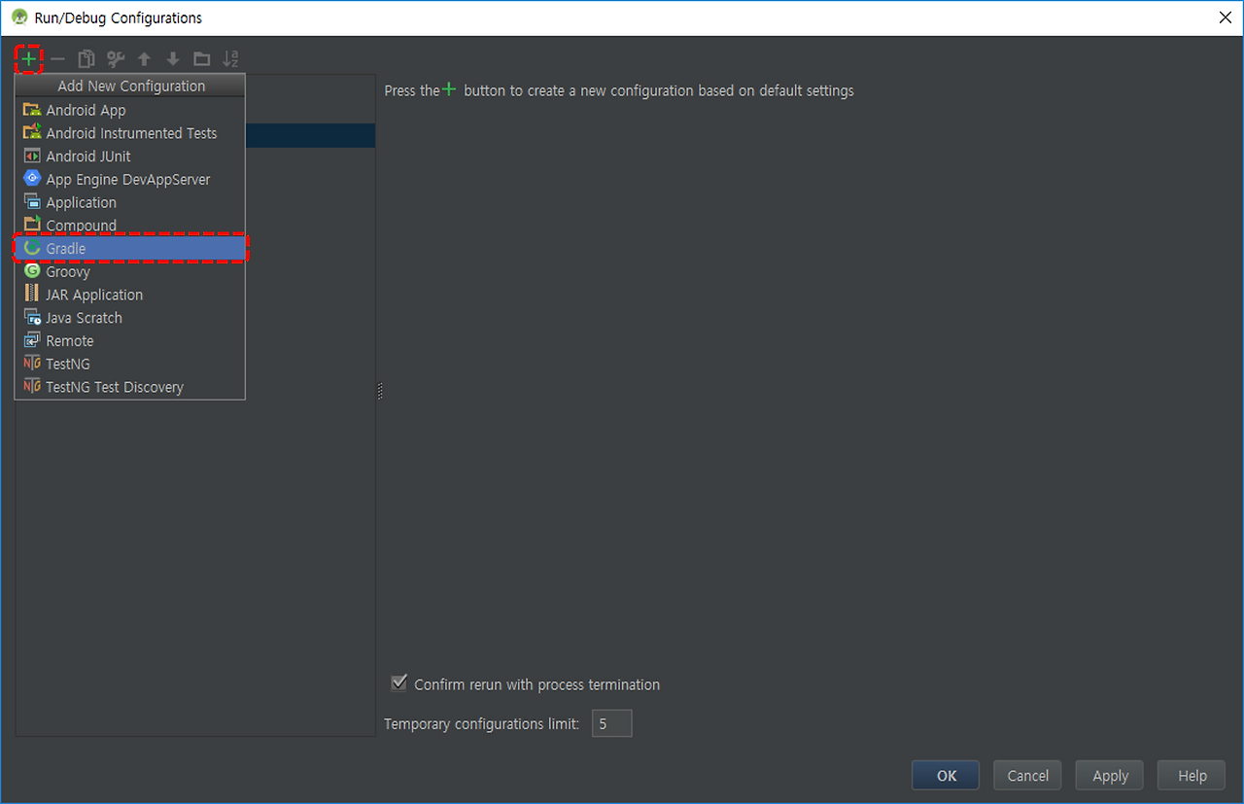Click the Move Up arrow icon
The height and width of the screenshot is (804, 1244).
[x=144, y=59]
